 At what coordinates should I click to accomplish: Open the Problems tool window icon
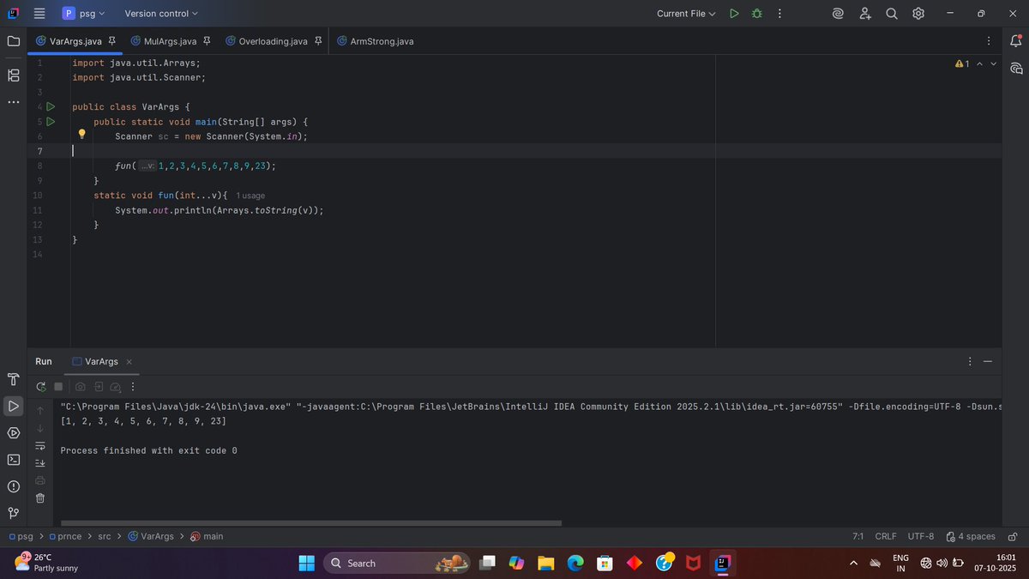click(x=13, y=486)
